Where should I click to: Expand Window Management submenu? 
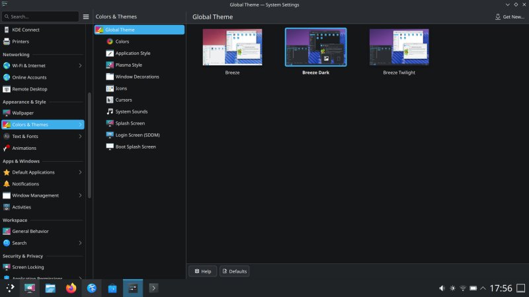tap(80, 195)
